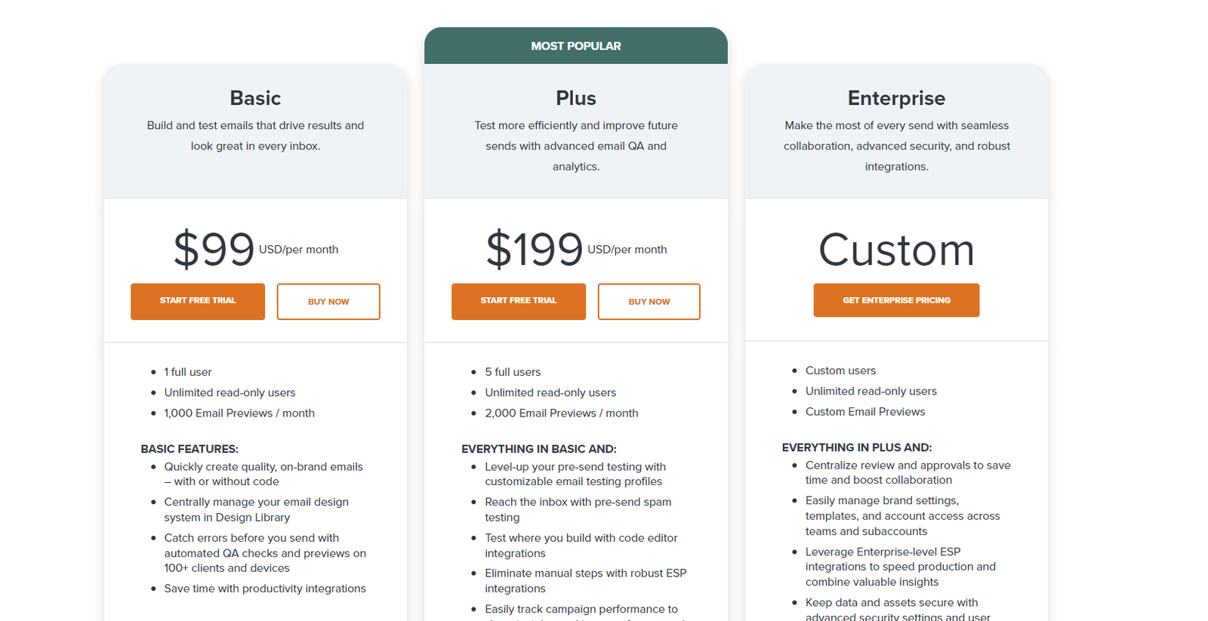This screenshot has height=621, width=1208.
Task: Select the Basic plan heading
Action: point(255,98)
